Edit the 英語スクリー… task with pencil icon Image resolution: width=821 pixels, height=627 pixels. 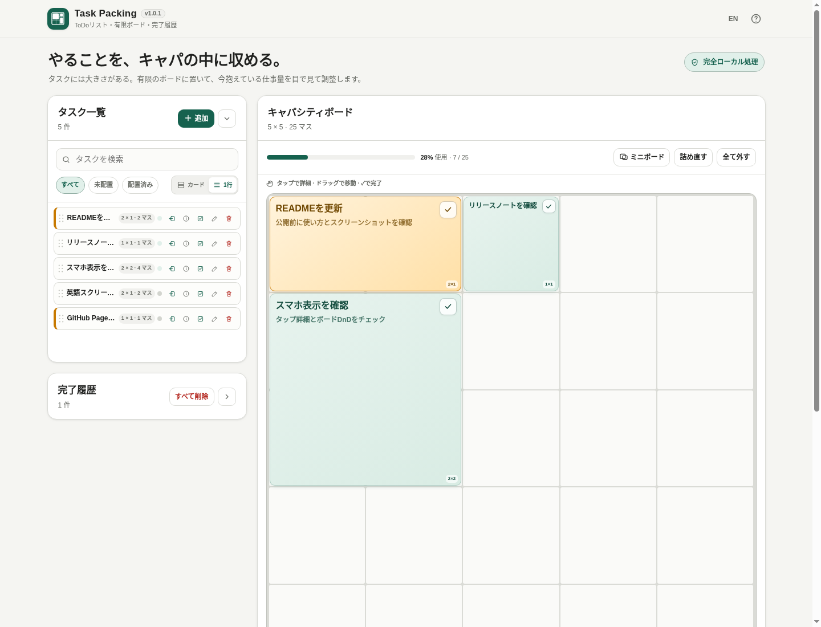[x=214, y=294]
